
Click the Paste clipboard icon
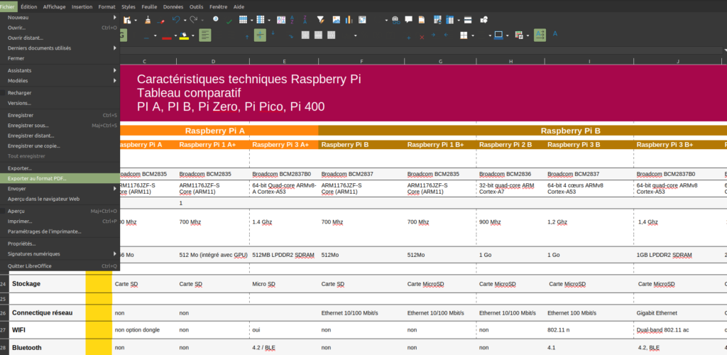[x=126, y=20]
